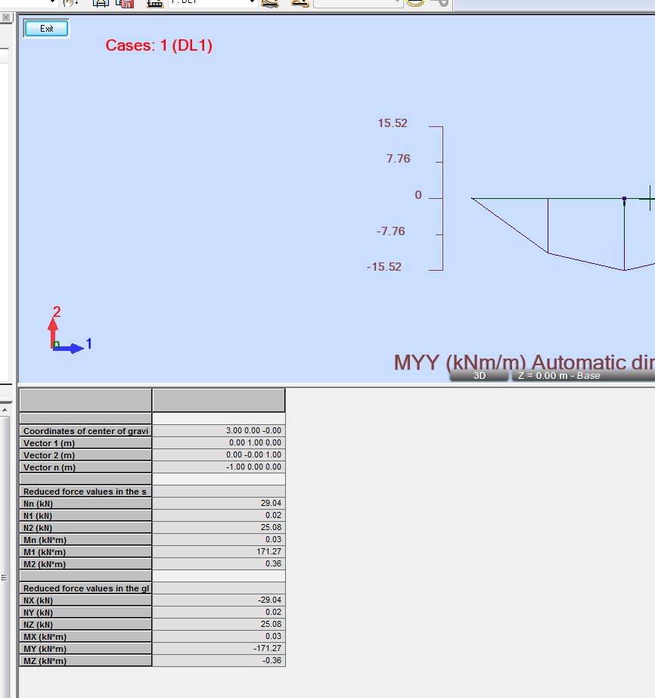Select the 'Vector 2 (m)' row label
Viewport: 655px width, 698px height.
pyautogui.click(x=85, y=455)
